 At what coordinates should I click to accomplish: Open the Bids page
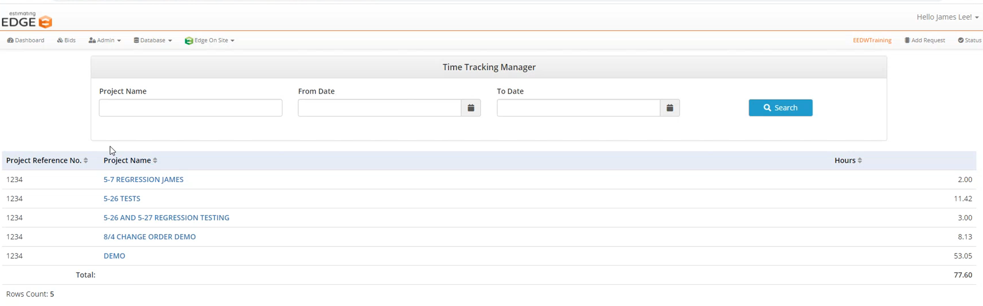pos(66,41)
